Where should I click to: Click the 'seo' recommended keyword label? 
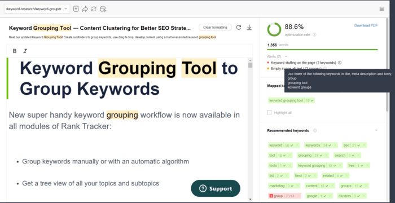[x=346, y=145]
